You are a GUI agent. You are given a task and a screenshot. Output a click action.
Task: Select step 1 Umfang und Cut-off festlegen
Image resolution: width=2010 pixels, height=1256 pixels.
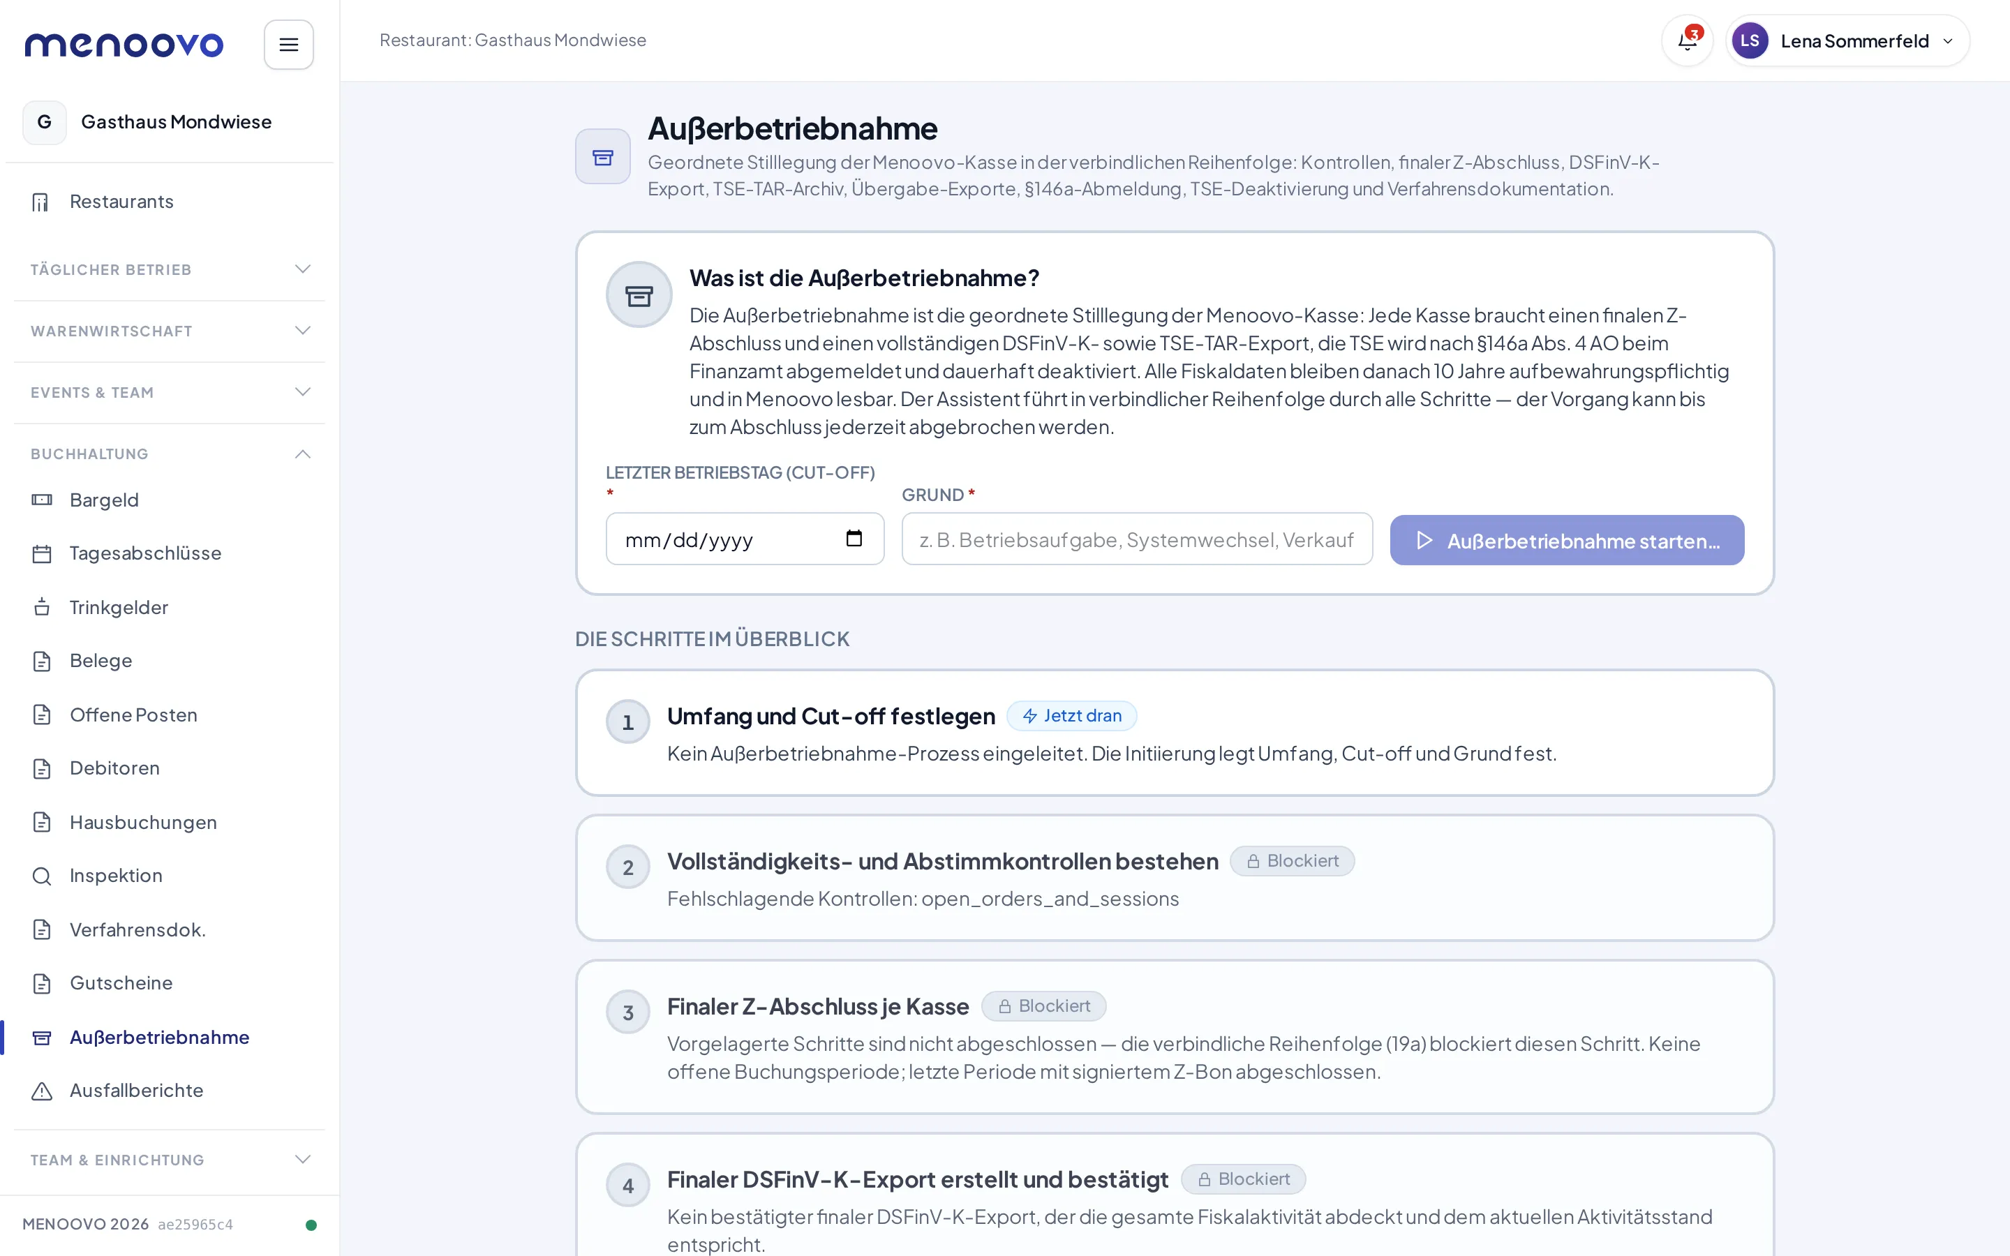pos(1175,733)
